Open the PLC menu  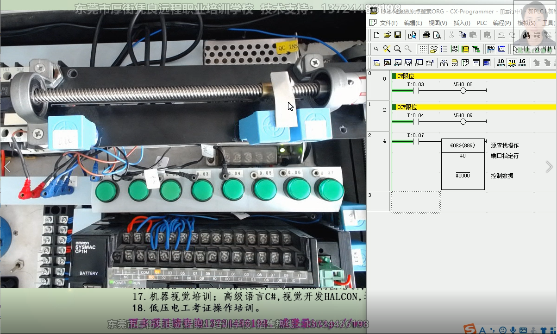(482, 23)
